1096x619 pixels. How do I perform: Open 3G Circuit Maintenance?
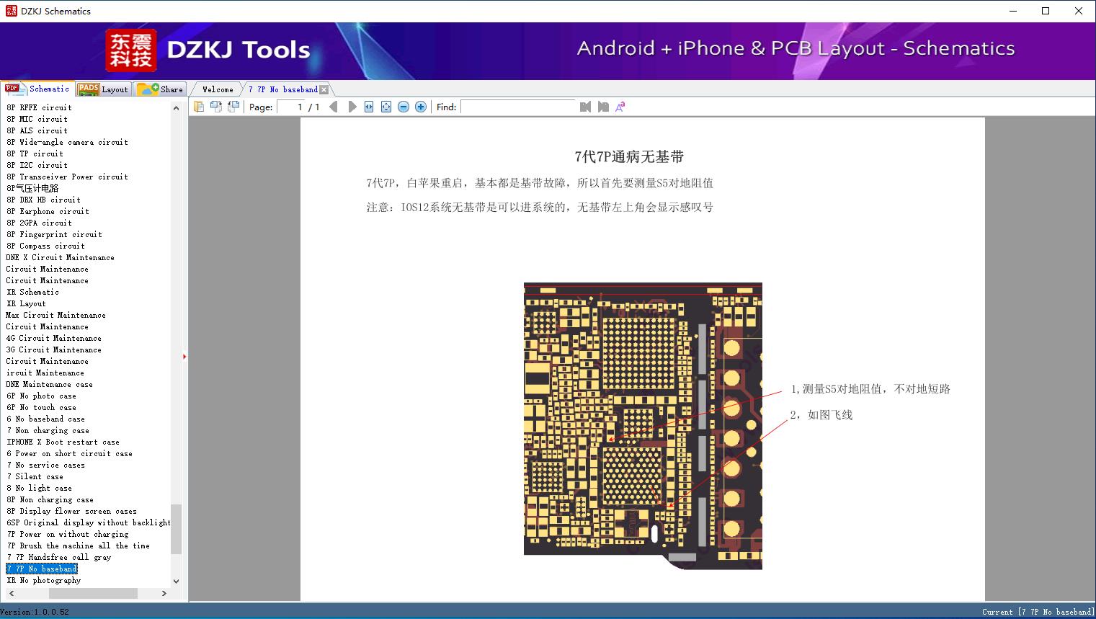(54, 349)
